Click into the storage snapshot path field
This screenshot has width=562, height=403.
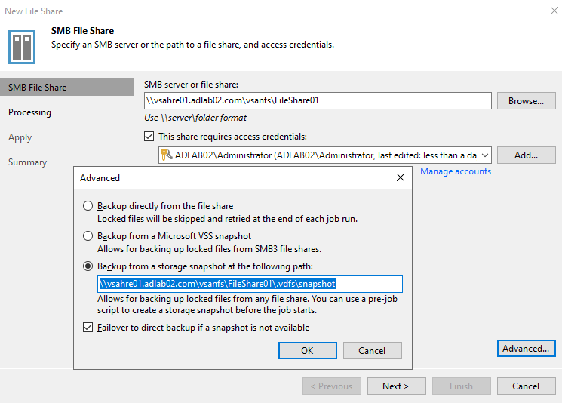[250, 284]
